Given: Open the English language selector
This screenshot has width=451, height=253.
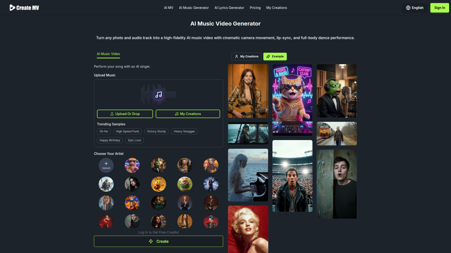Looking at the screenshot, I should 414,8.
